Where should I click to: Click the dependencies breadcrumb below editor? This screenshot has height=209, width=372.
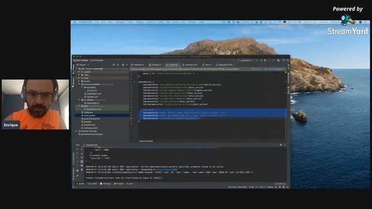pyautogui.click(x=146, y=141)
